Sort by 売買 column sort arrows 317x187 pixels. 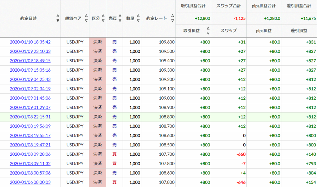[x=120, y=18]
